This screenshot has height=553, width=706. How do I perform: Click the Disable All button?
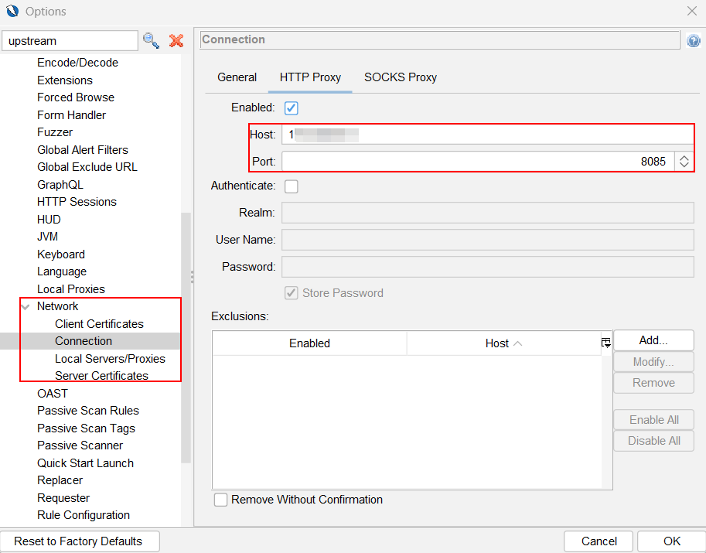tap(653, 441)
